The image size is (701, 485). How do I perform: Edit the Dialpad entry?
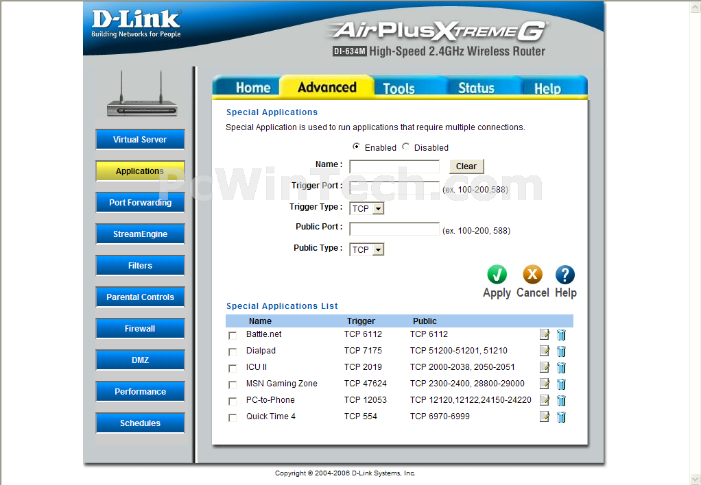(544, 351)
